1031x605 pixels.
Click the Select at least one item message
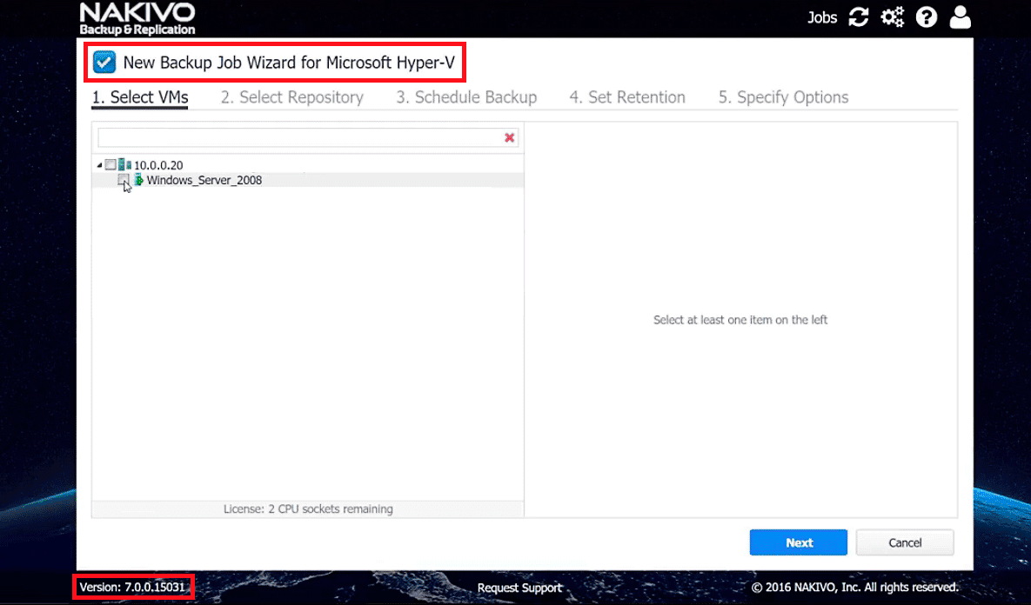tap(740, 320)
